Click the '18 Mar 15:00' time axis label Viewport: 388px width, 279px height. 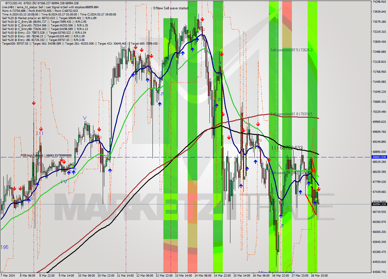(319, 276)
